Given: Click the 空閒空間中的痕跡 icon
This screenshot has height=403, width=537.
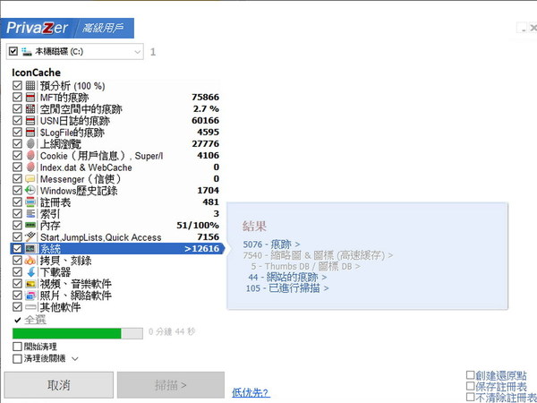Looking at the screenshot, I should [30, 109].
